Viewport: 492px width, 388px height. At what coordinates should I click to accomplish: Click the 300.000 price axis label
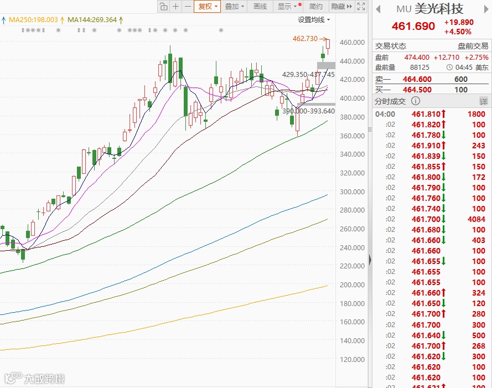tap(352, 192)
